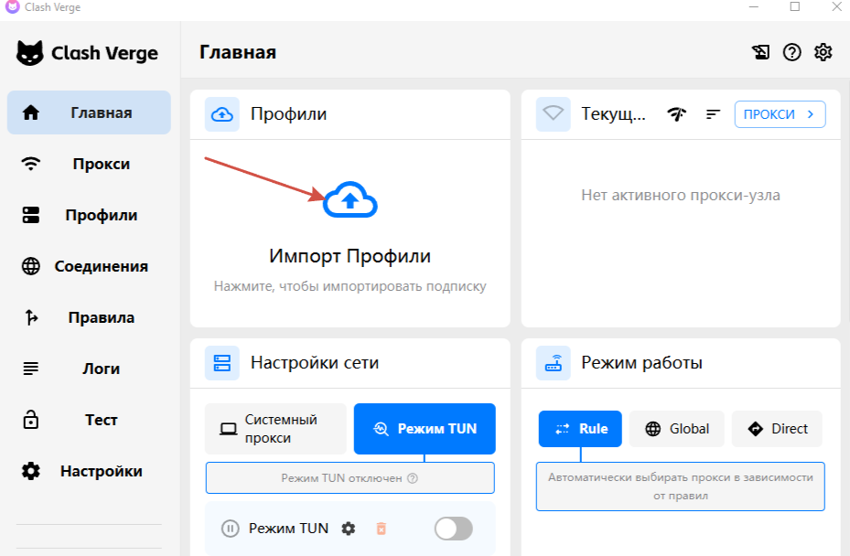Click the lightweight mode icon in header

[760, 52]
